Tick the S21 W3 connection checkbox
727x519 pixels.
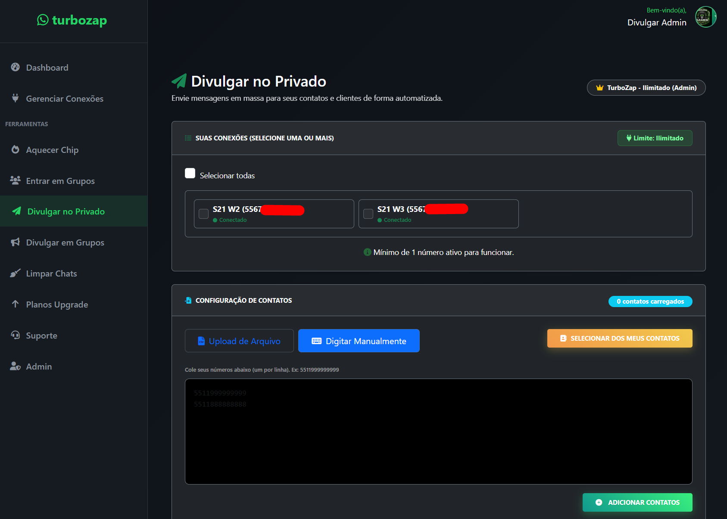368,214
